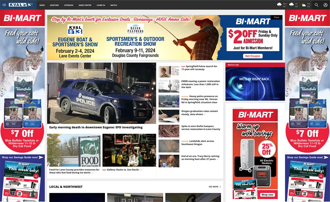Click the Local & Northwest section heading

coord(66,187)
